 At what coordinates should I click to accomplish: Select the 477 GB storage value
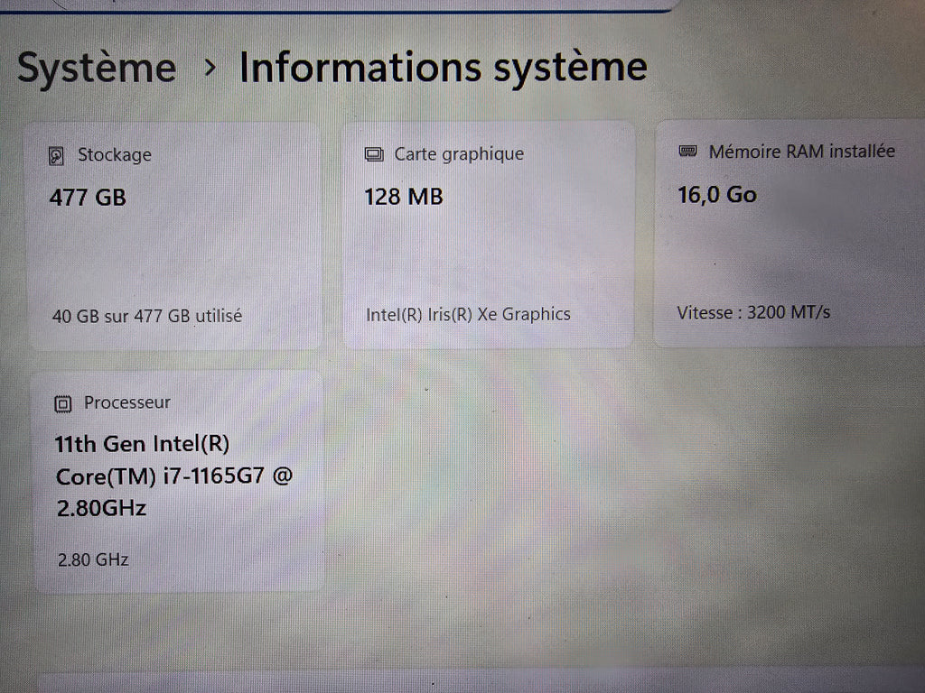pos(88,198)
